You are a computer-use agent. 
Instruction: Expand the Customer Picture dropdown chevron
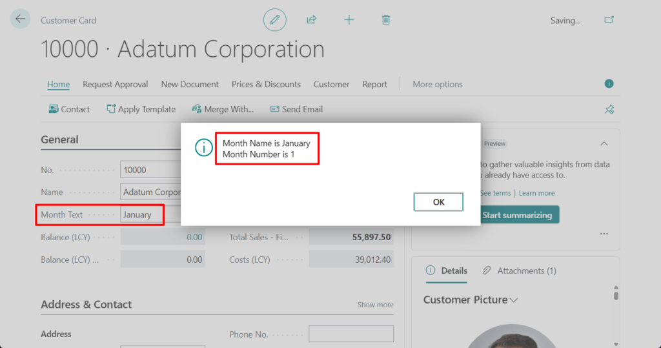pos(514,300)
